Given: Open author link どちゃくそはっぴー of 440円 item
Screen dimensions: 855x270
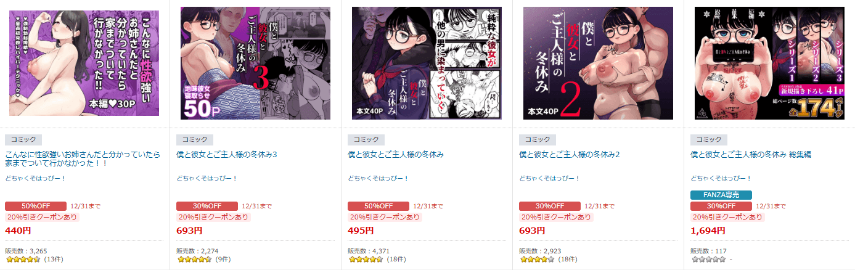Looking at the screenshot, I should point(35,178).
